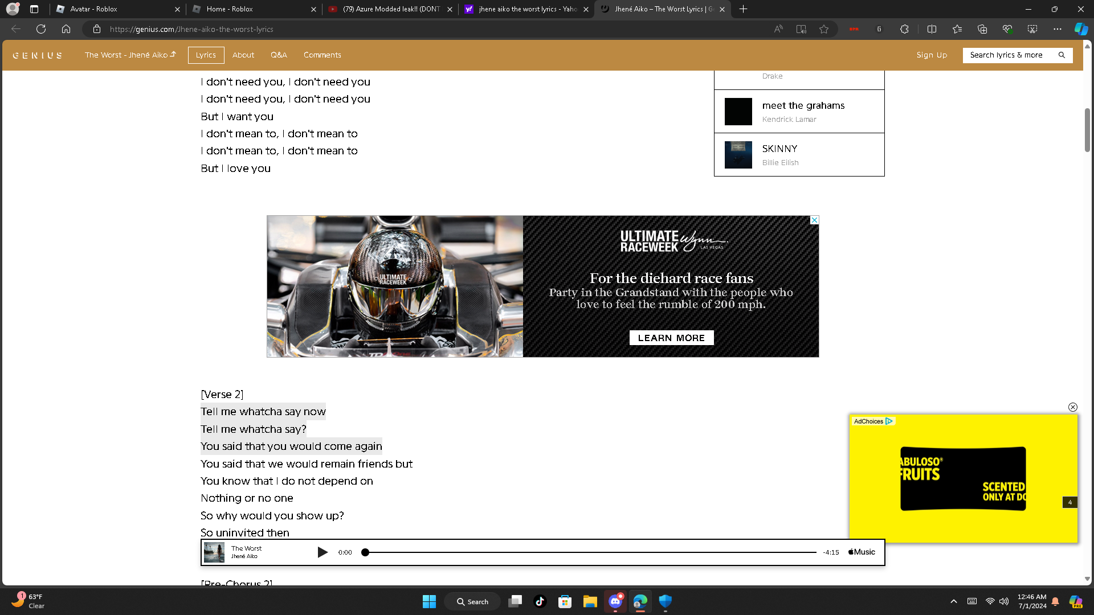Open The Worst - Jhené Aiko song link
This screenshot has height=615, width=1094.
coord(130,55)
